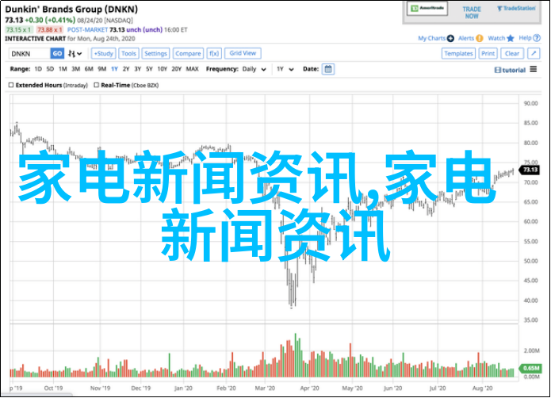551x398 pixels.
Task: Click the 0.65M volume marker
Action: (x=530, y=368)
